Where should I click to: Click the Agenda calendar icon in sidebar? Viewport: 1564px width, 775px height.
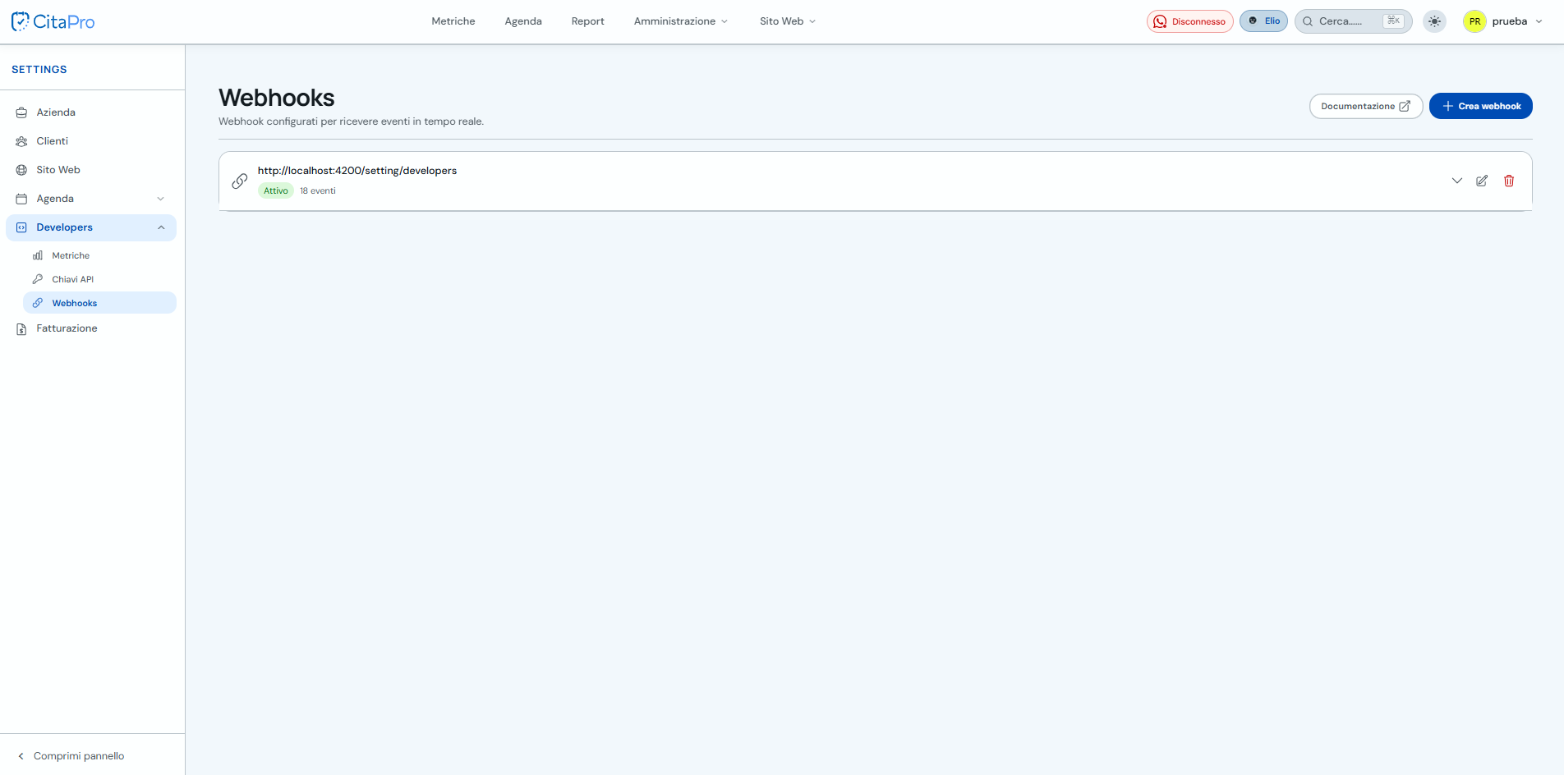pyautogui.click(x=21, y=199)
